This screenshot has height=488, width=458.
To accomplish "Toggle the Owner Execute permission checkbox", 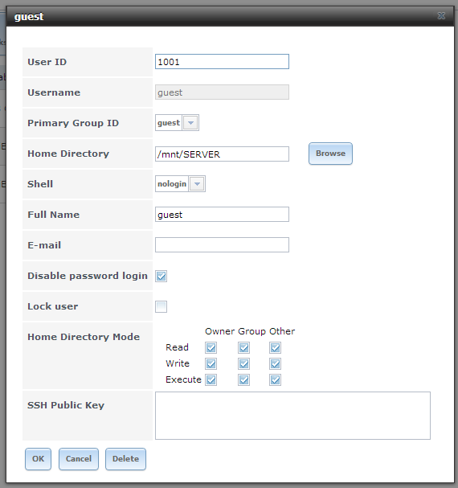I will coord(211,379).
